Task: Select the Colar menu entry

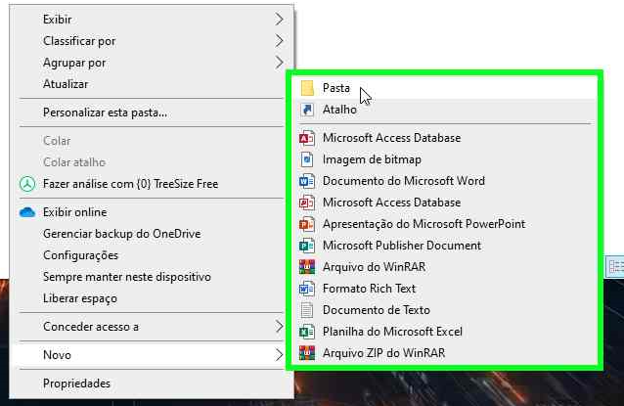Action: tap(152, 141)
